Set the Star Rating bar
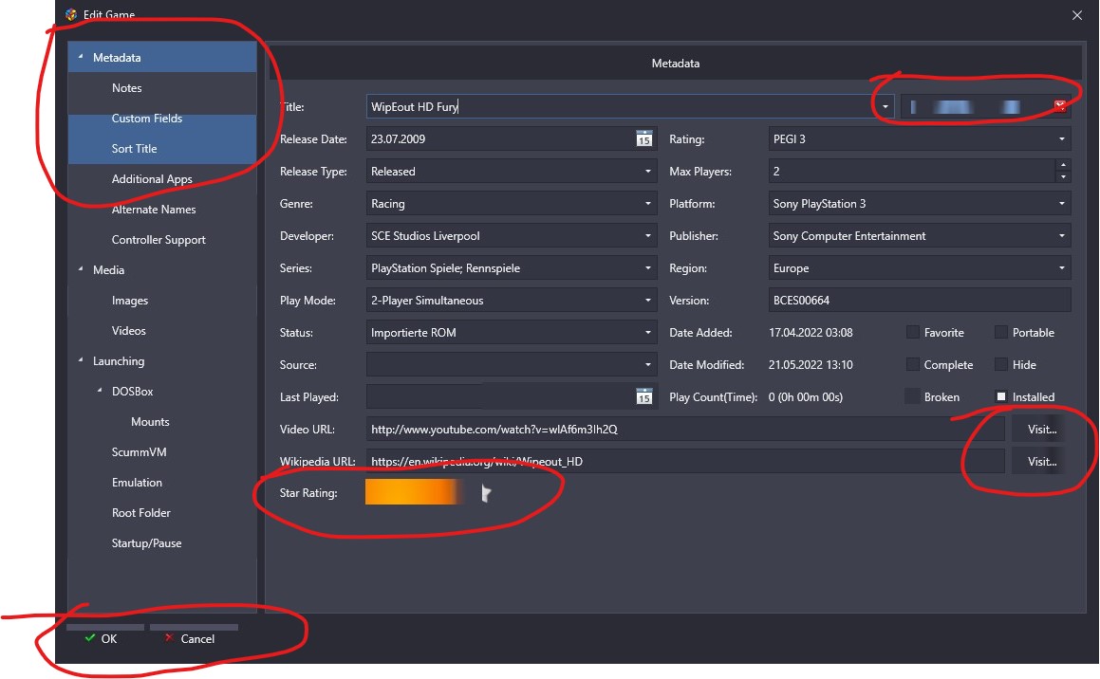 415,492
